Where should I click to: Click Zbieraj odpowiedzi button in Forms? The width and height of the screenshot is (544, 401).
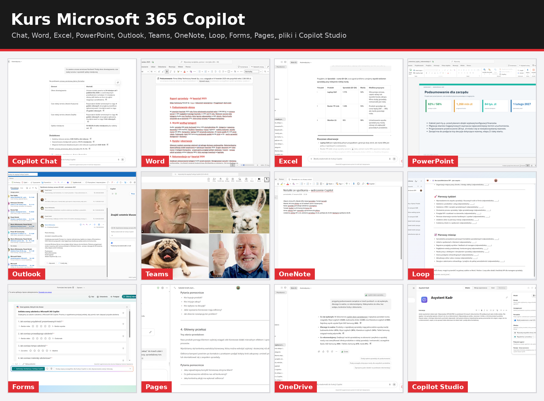click(x=129, y=297)
